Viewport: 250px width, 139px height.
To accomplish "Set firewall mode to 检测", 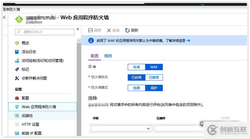I will point(136,88).
